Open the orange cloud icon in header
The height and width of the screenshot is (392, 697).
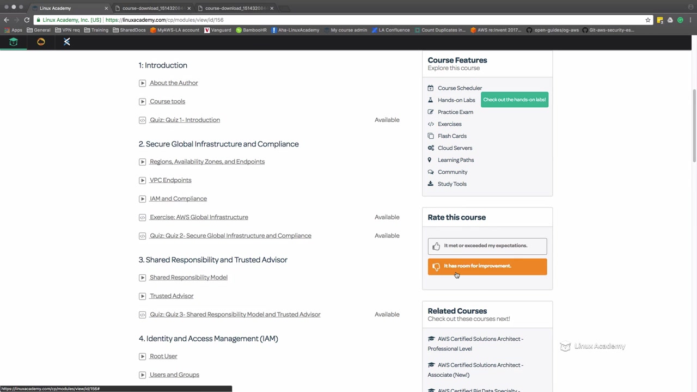coord(41,42)
